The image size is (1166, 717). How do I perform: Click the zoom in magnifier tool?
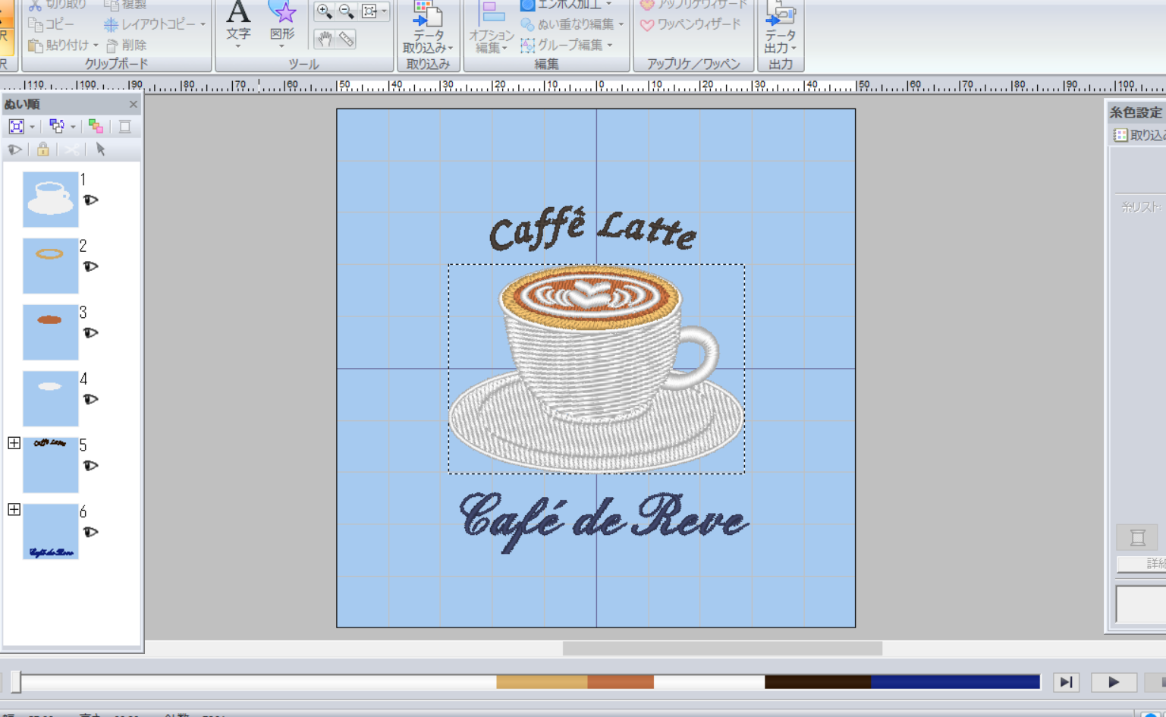click(324, 11)
